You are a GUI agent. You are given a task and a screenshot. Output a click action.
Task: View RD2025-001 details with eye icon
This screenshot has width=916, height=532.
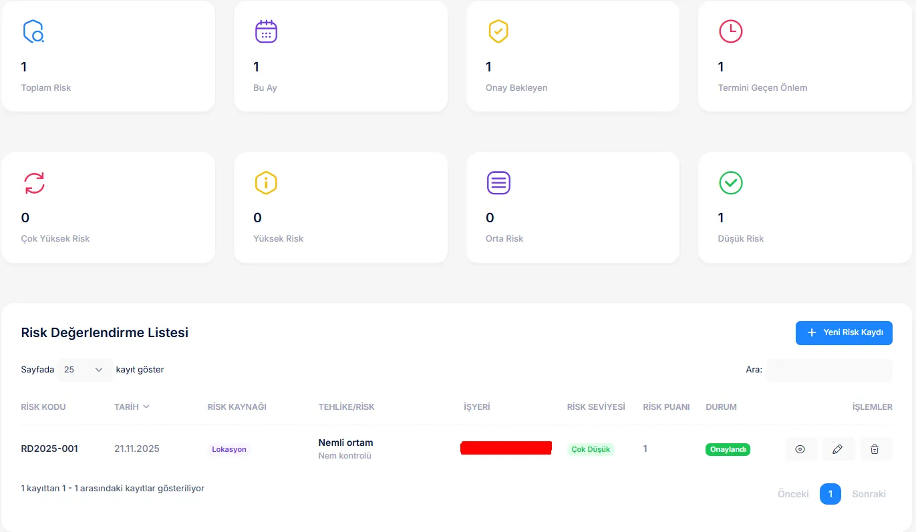[x=800, y=449]
